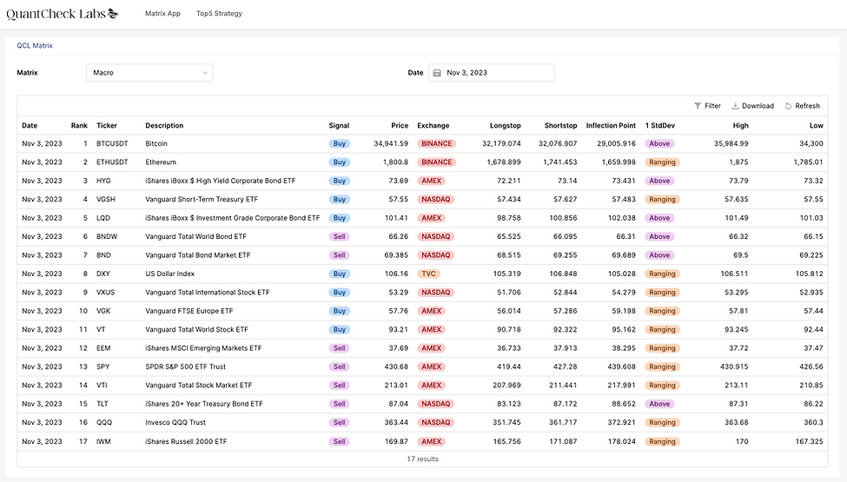Select the VTI ticker cell

pyautogui.click(x=103, y=386)
